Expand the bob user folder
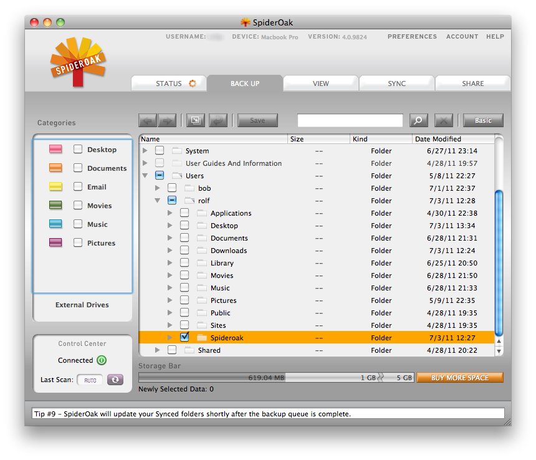The height and width of the screenshot is (460, 536). point(158,188)
